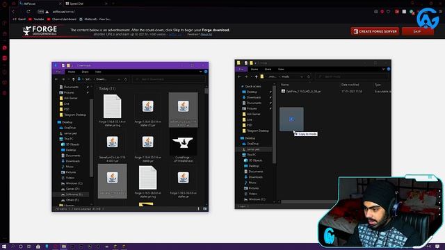
Task: Select Ash Gamer folder in mods sidebar
Action: [251, 114]
